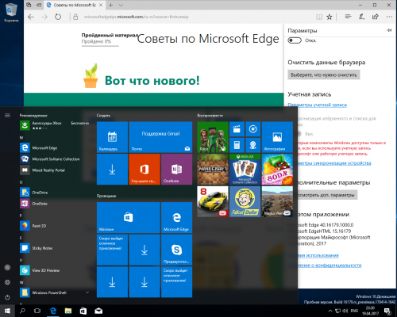The height and width of the screenshot is (317, 397).
Task: Open the Maps camera small tile
Action: coord(253,145)
